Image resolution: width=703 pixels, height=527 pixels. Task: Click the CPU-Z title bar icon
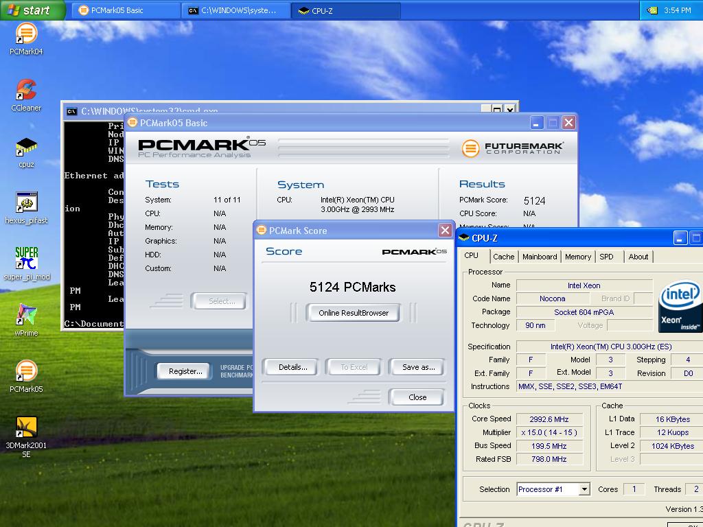tap(463, 237)
